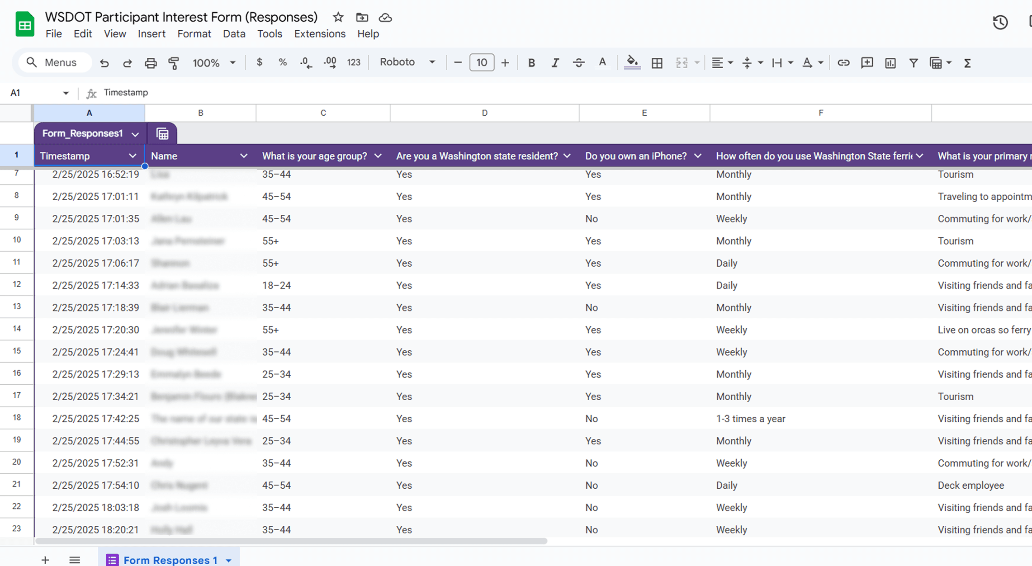
Task: Open the Format menu
Action: click(194, 34)
